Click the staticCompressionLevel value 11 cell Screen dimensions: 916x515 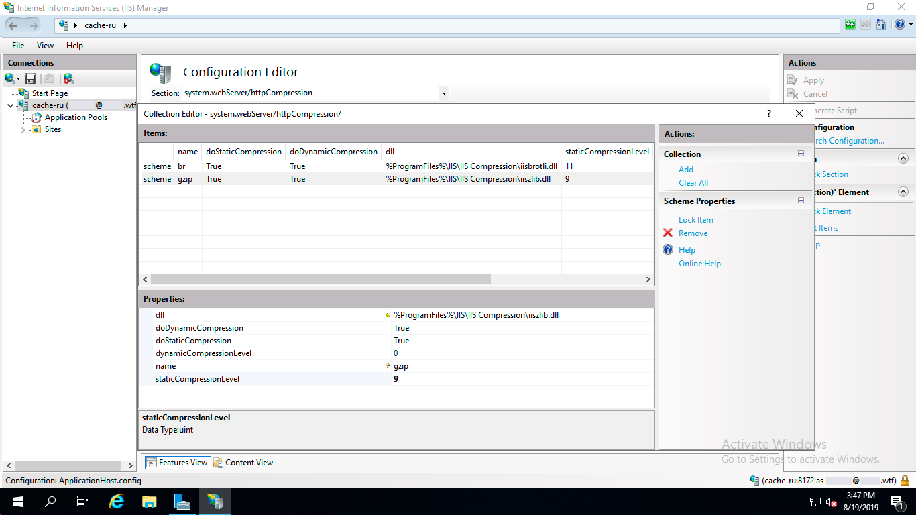click(569, 166)
